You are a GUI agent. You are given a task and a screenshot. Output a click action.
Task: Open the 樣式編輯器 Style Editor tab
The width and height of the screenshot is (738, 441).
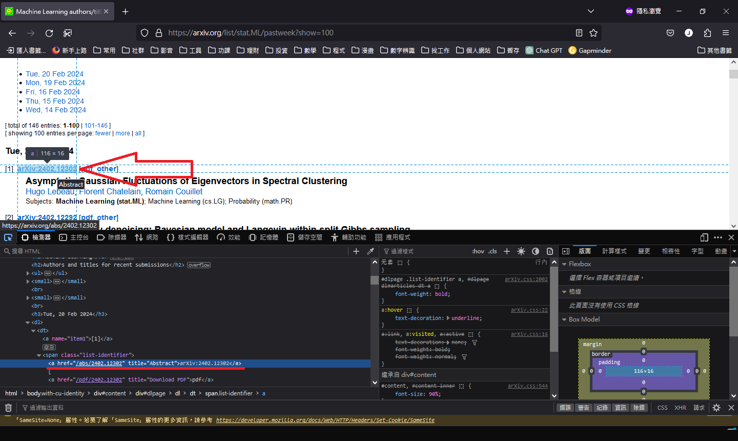[x=188, y=237]
